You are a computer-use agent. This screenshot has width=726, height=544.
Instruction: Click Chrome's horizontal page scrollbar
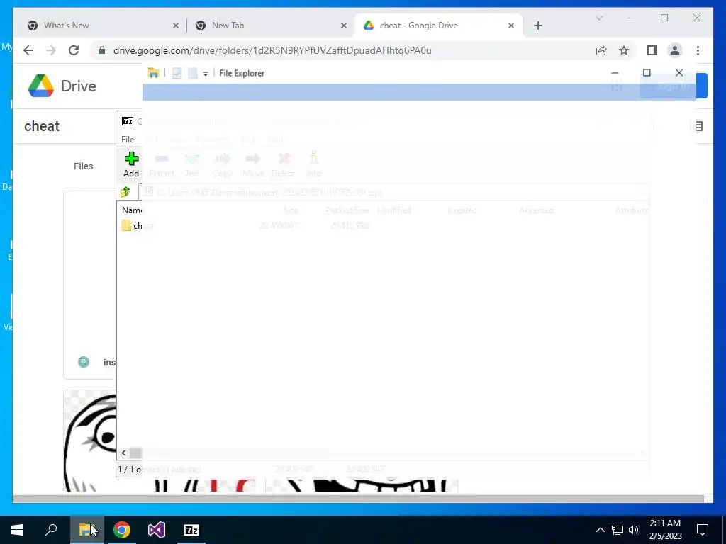[x=358, y=499]
